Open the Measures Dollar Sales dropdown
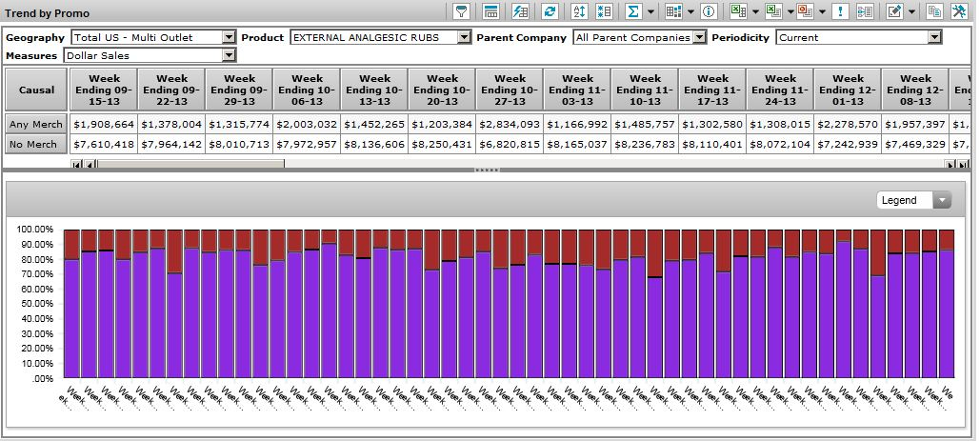 point(228,55)
